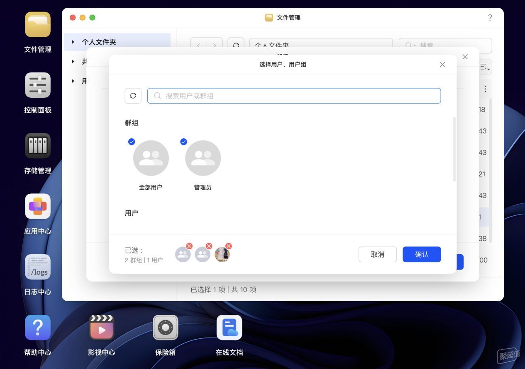Viewport: 525px width, 369px height.
Task: Click the help question mark in 文件管理 window
Action: [490, 17]
